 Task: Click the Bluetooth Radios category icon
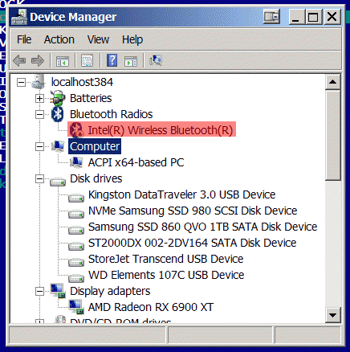point(57,114)
